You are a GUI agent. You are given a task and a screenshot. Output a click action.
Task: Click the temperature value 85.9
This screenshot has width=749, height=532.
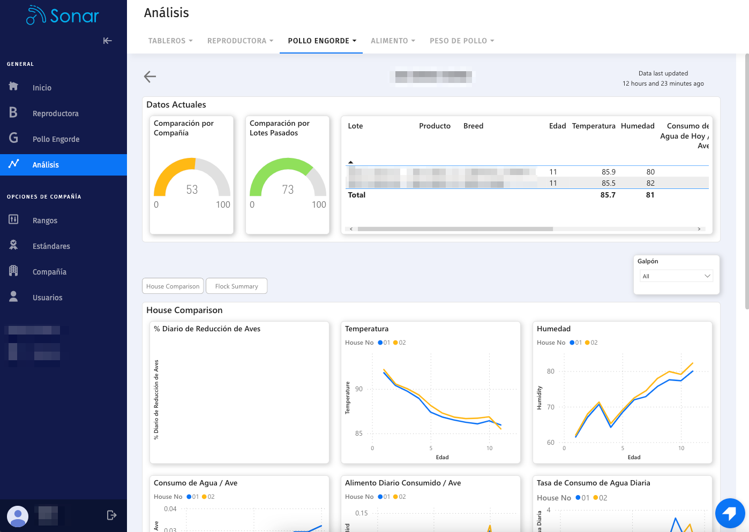tap(608, 172)
